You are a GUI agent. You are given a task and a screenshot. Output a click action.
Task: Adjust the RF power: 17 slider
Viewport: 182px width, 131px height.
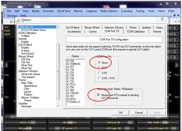[x=69, y=128]
